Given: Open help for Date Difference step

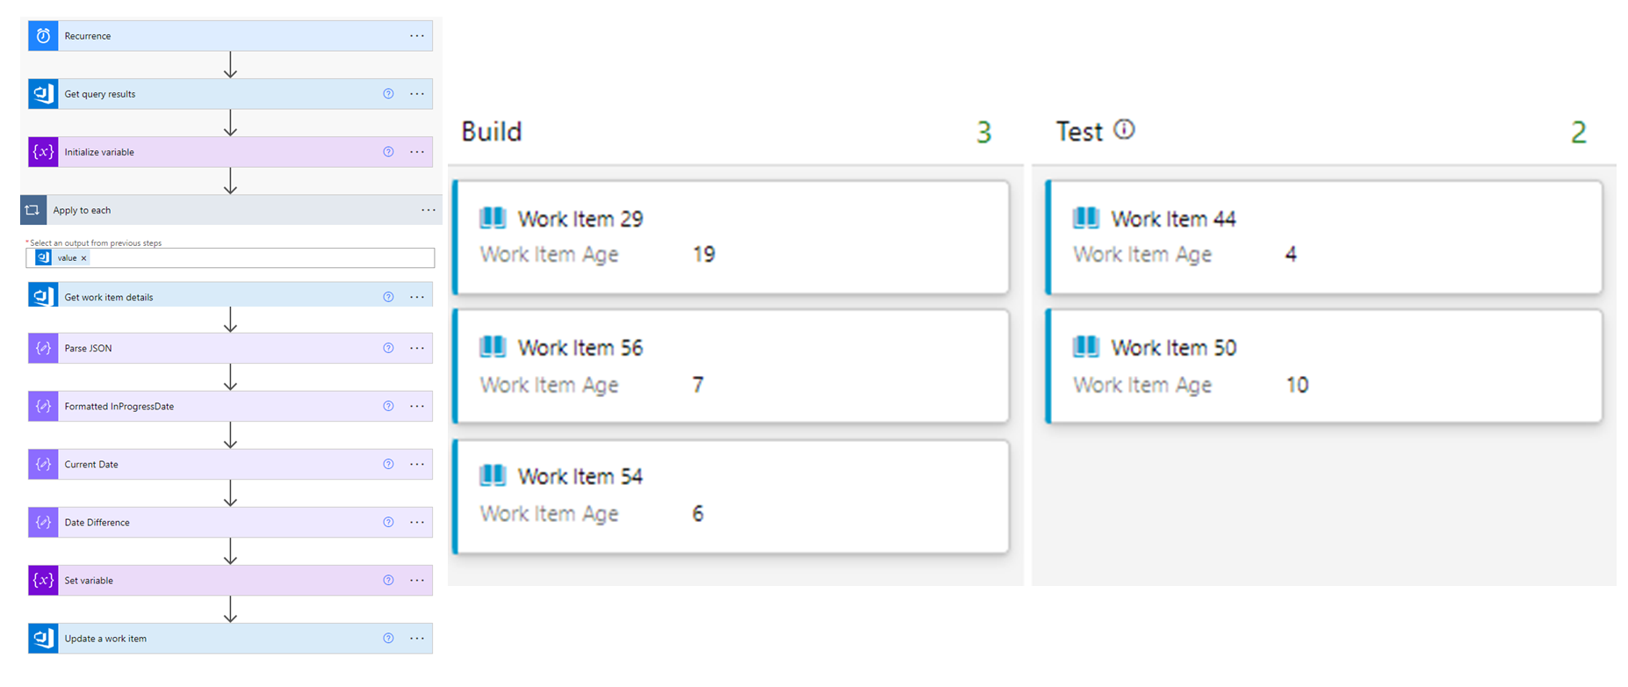Looking at the screenshot, I should tap(388, 522).
